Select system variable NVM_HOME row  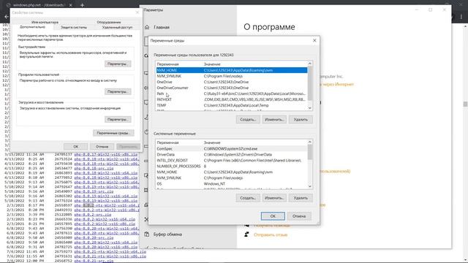pos(232,172)
